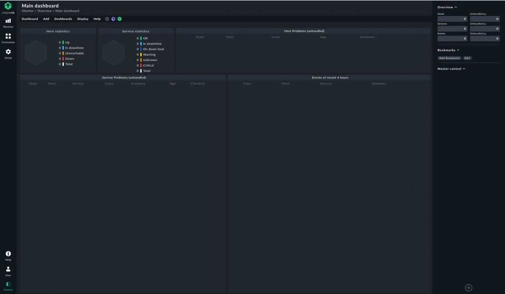Click the grey round icon next to Help

pyautogui.click(x=107, y=19)
